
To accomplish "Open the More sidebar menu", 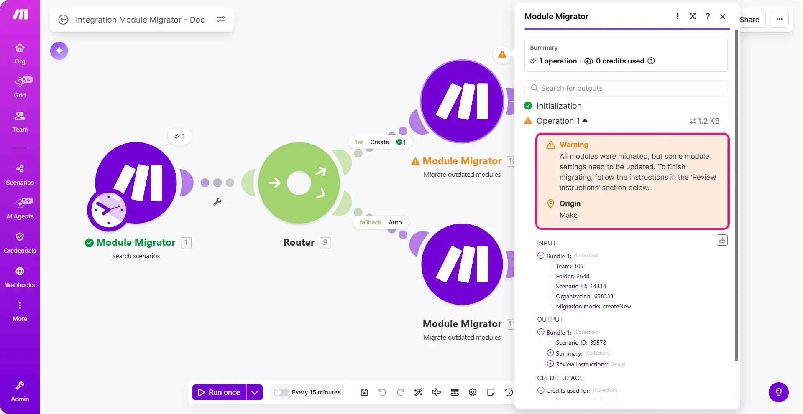I will point(20,311).
